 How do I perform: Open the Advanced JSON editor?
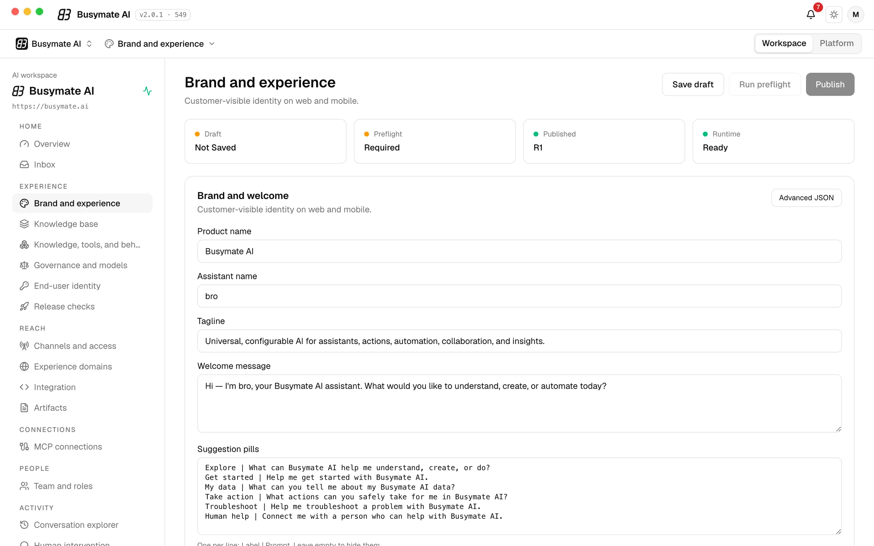(x=806, y=198)
